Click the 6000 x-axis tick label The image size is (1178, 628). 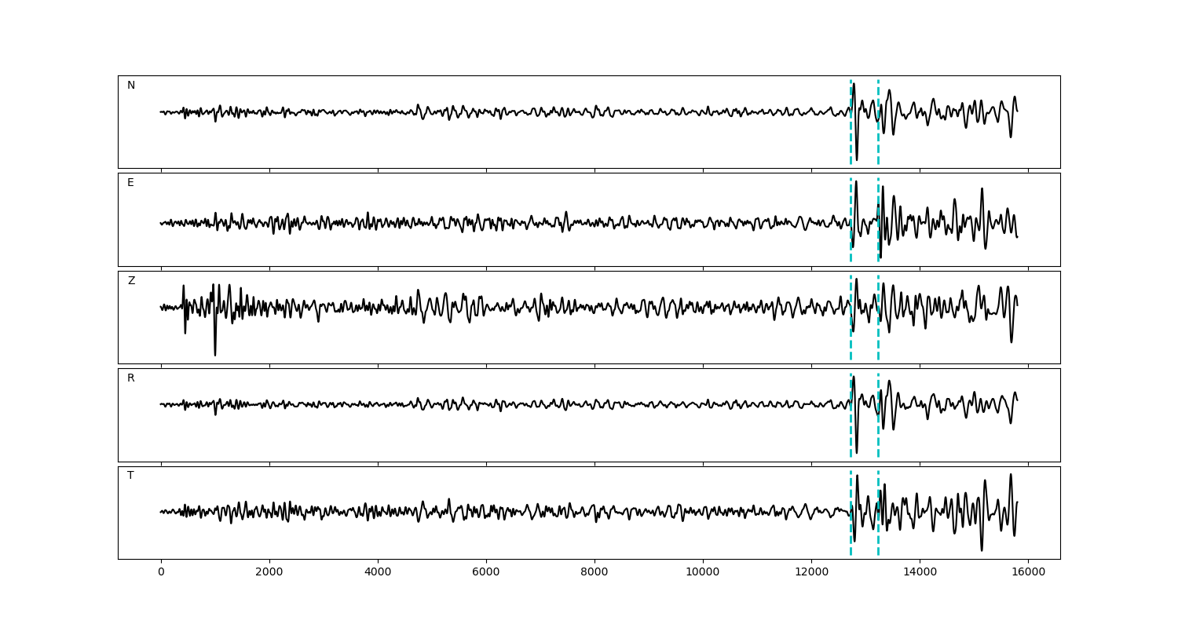pos(486,572)
